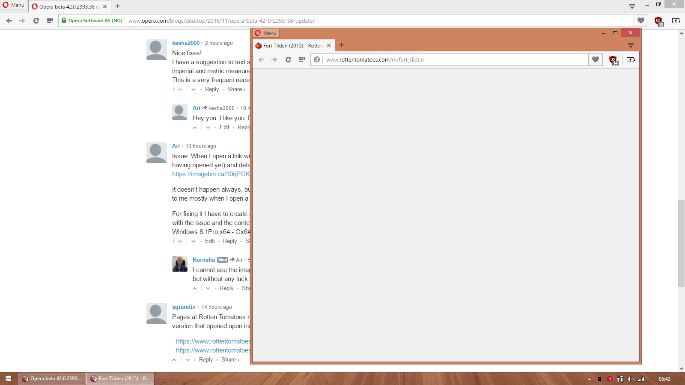
Task: Open the tab menu in Fort Tilden window
Action: click(631, 45)
